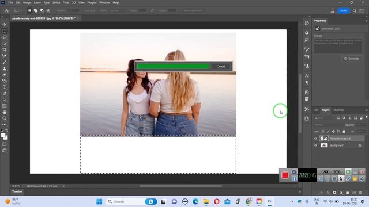The height and width of the screenshot is (207, 369).
Task: Toggle layer filter on/off switch
Action: [366, 117]
